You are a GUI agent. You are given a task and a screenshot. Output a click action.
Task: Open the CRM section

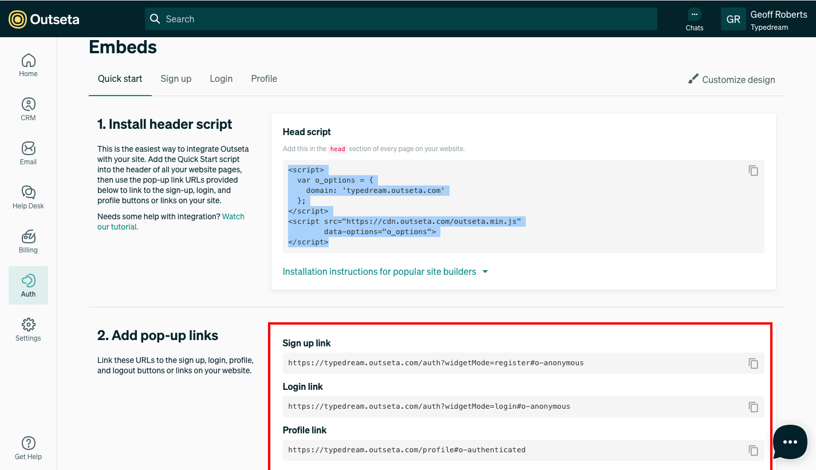click(x=28, y=109)
